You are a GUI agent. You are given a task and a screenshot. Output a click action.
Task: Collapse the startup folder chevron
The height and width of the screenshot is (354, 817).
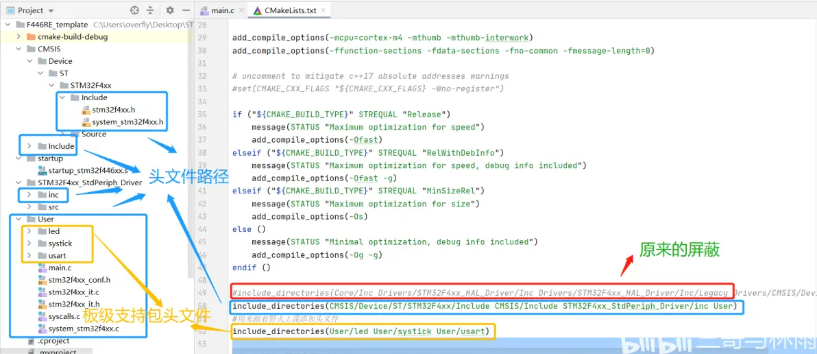pos(19,158)
